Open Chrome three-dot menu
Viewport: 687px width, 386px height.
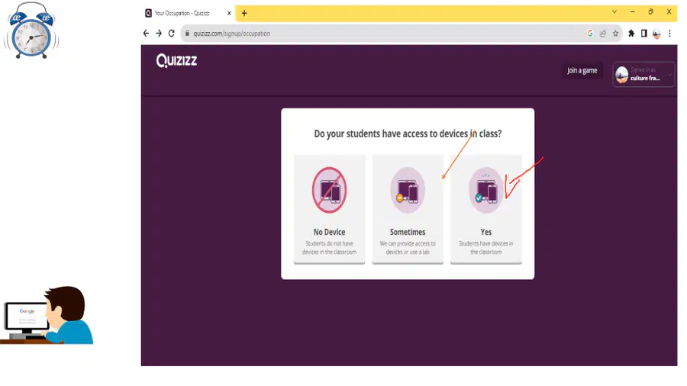pyautogui.click(x=669, y=34)
